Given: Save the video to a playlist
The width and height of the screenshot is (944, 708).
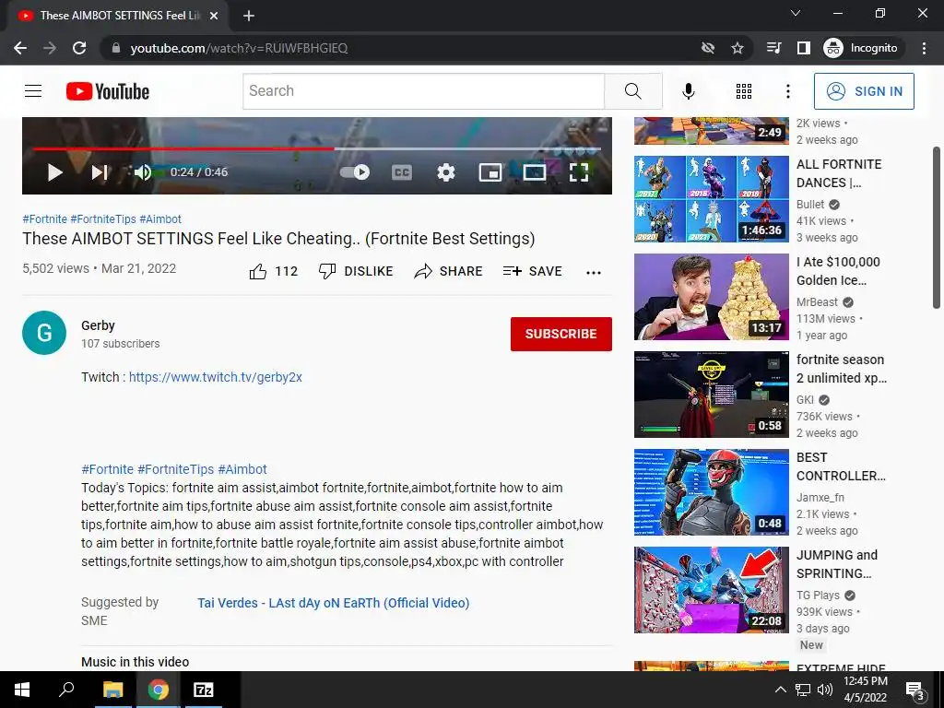Looking at the screenshot, I should click(x=533, y=272).
